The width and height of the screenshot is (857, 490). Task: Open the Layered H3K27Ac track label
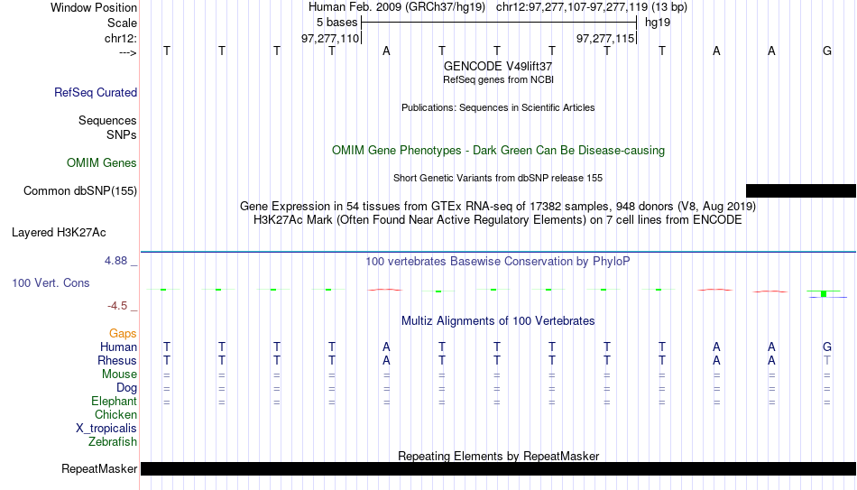pyautogui.click(x=59, y=233)
